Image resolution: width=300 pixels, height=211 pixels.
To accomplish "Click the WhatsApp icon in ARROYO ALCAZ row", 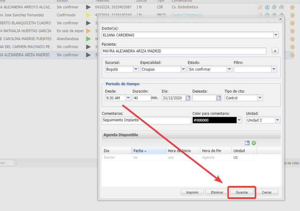I will [274, 7].
